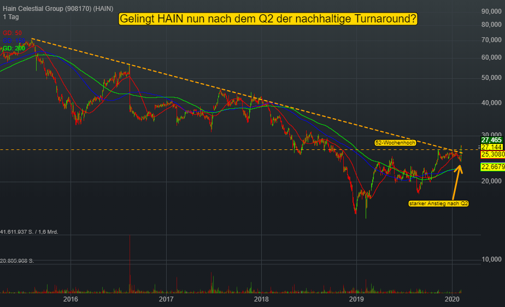Click the '70,000' price axis label
The image size is (505, 307).
[x=491, y=40]
